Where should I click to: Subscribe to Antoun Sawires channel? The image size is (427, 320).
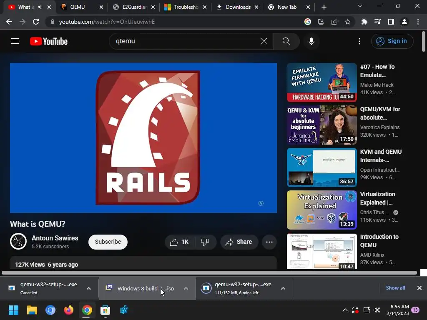pos(108,242)
